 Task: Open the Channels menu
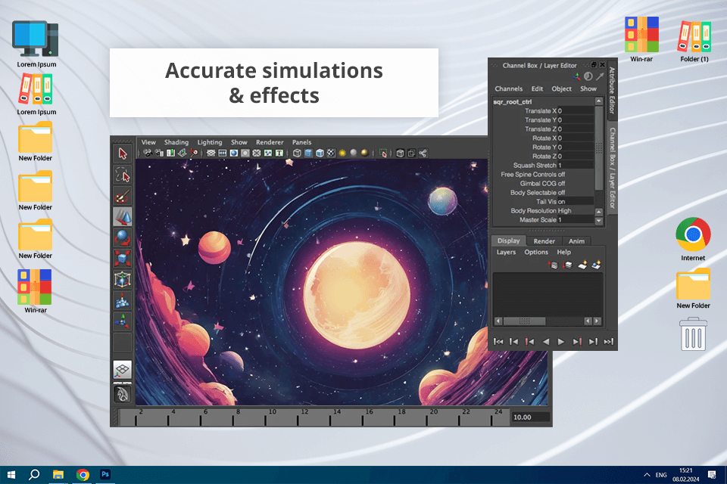pyautogui.click(x=509, y=88)
